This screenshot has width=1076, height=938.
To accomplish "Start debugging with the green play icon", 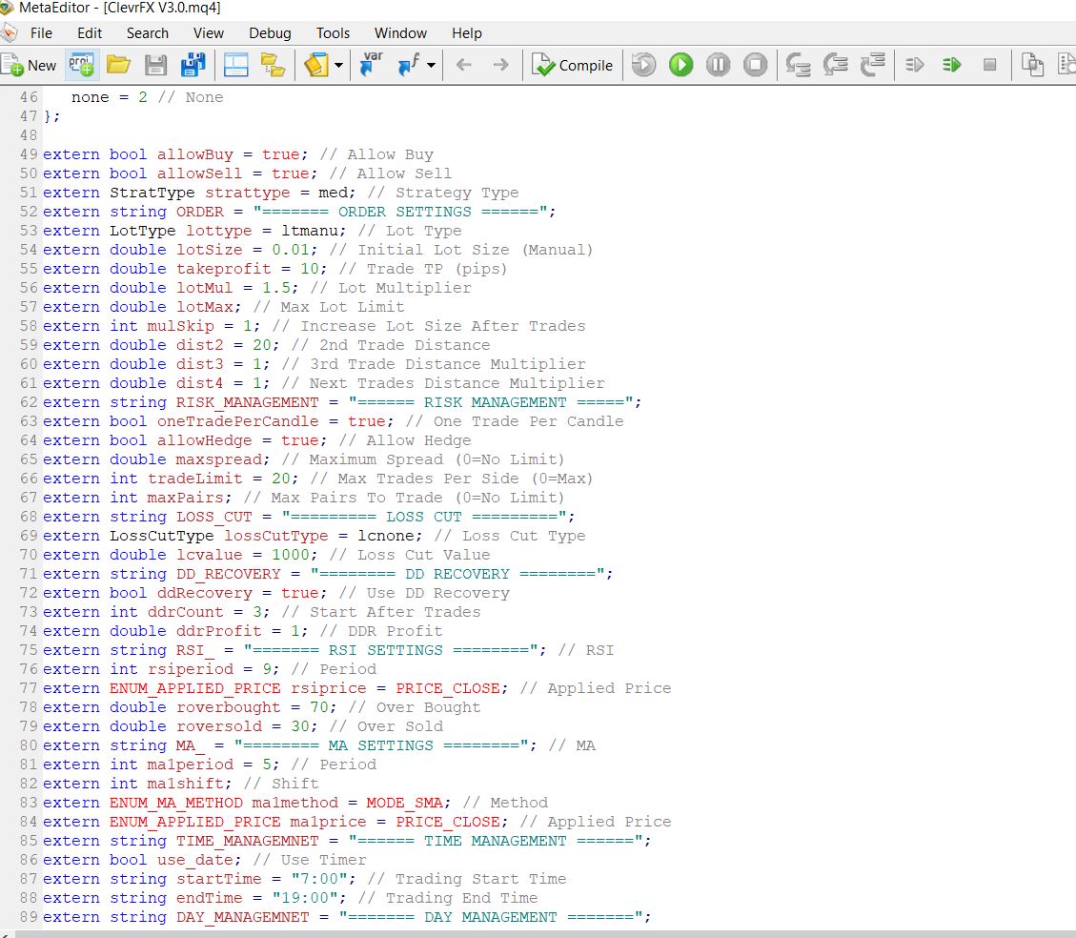I will pyautogui.click(x=680, y=65).
